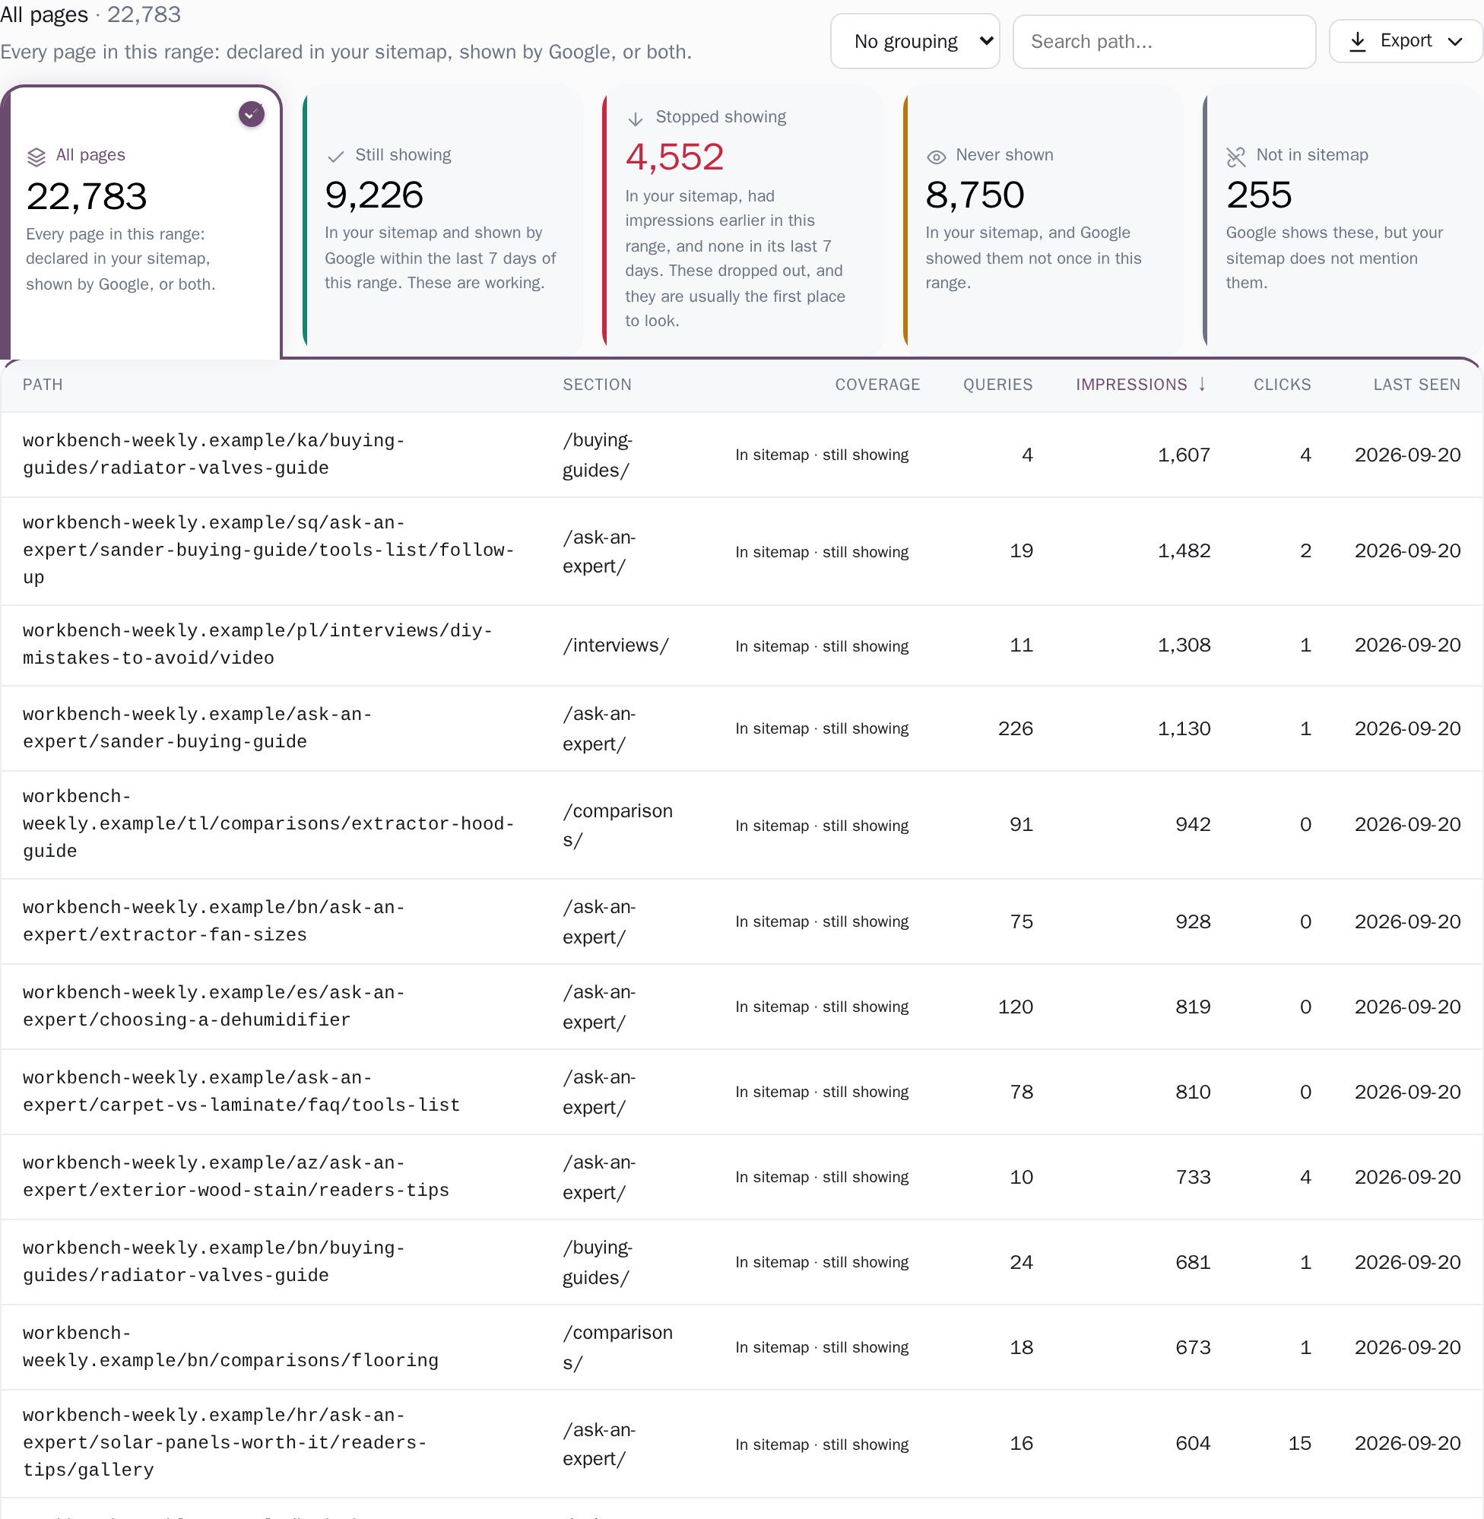The height and width of the screenshot is (1519, 1484).
Task: Open the No grouping dropdown
Action: pyautogui.click(x=915, y=41)
